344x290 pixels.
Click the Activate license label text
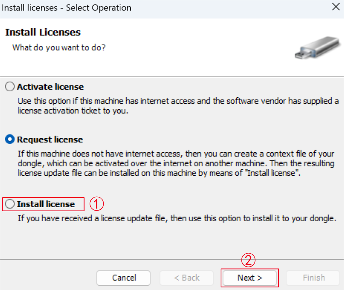(x=50, y=87)
